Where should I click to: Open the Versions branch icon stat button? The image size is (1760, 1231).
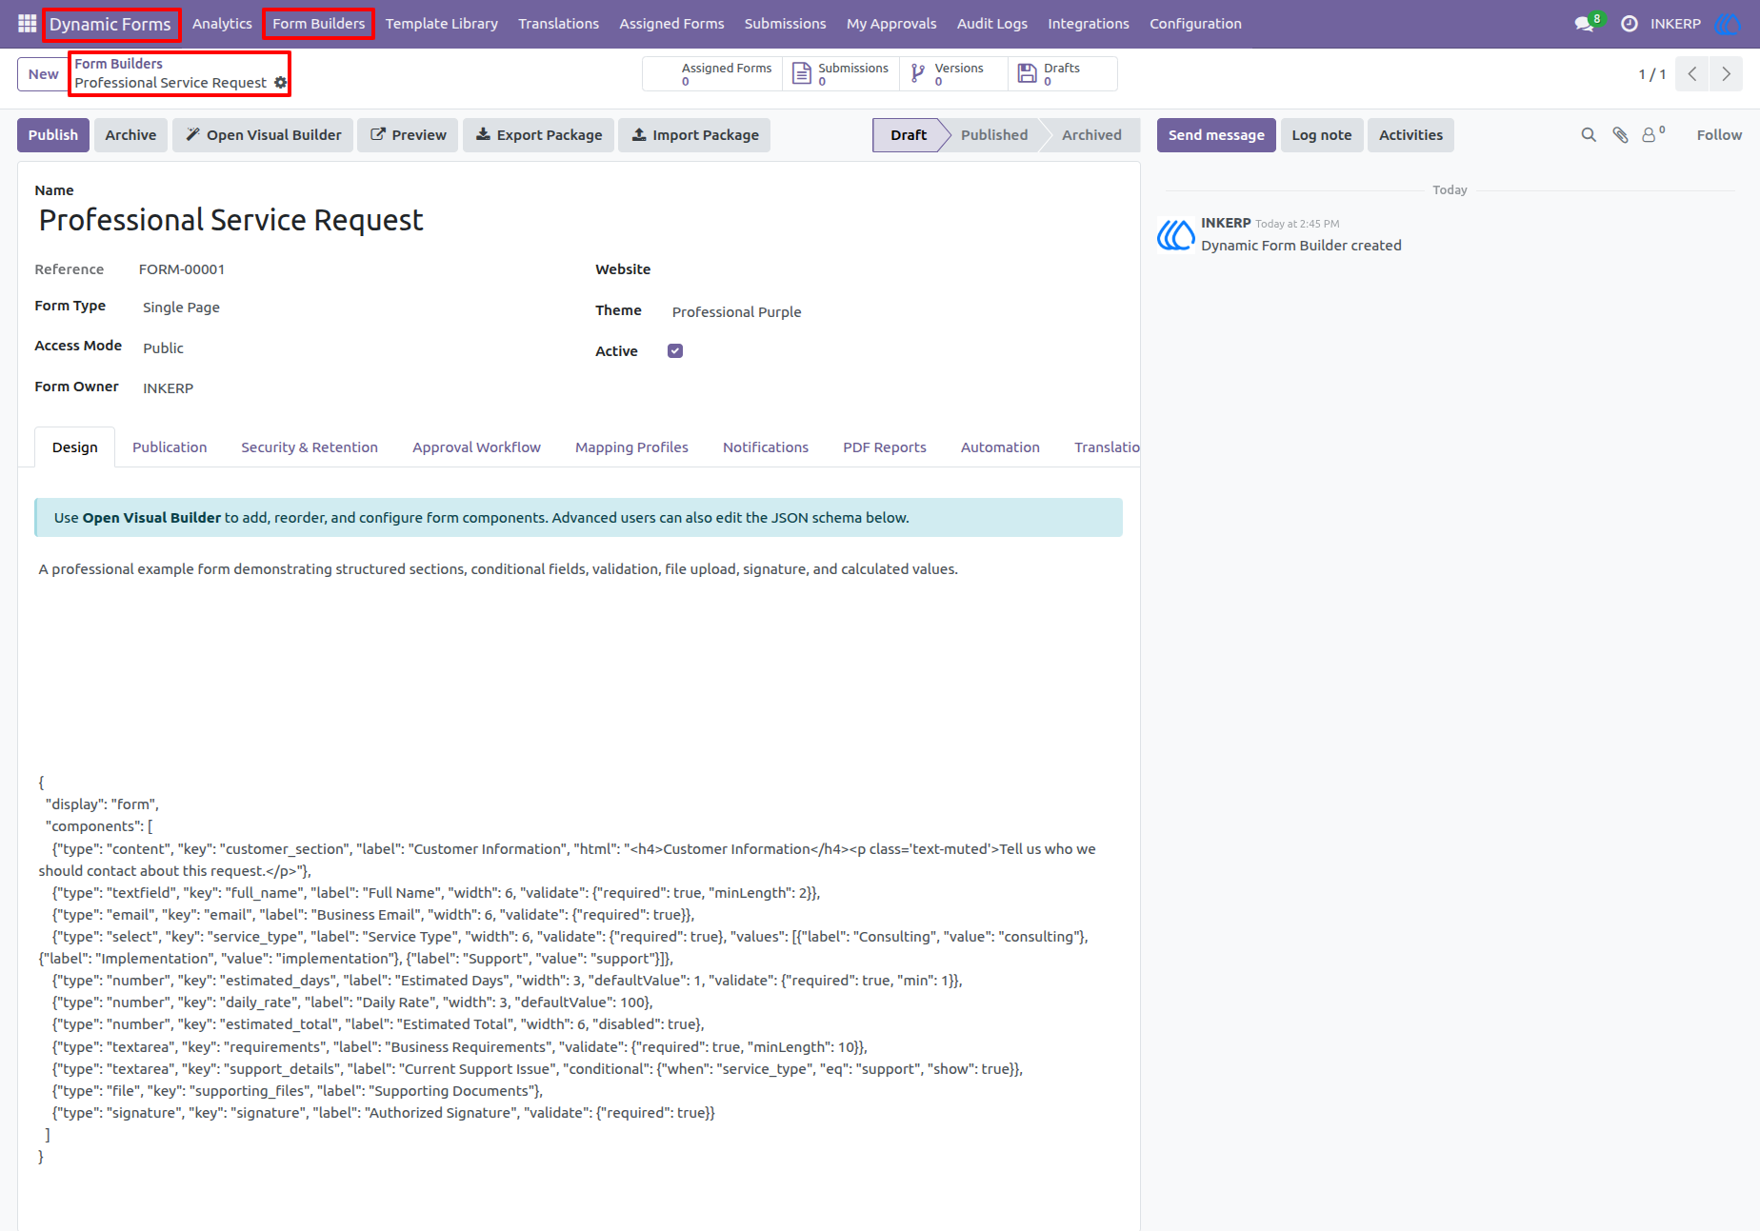coord(953,73)
